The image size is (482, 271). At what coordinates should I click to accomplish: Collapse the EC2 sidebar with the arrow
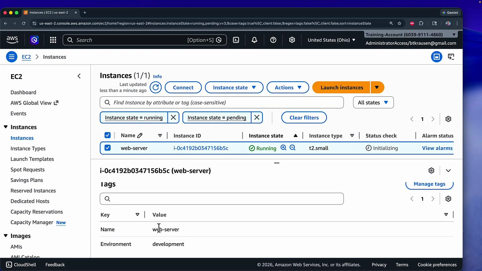click(79, 76)
